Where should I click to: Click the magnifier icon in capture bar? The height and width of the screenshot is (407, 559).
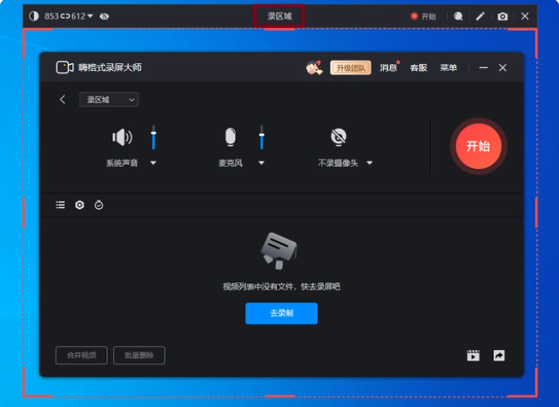458,16
